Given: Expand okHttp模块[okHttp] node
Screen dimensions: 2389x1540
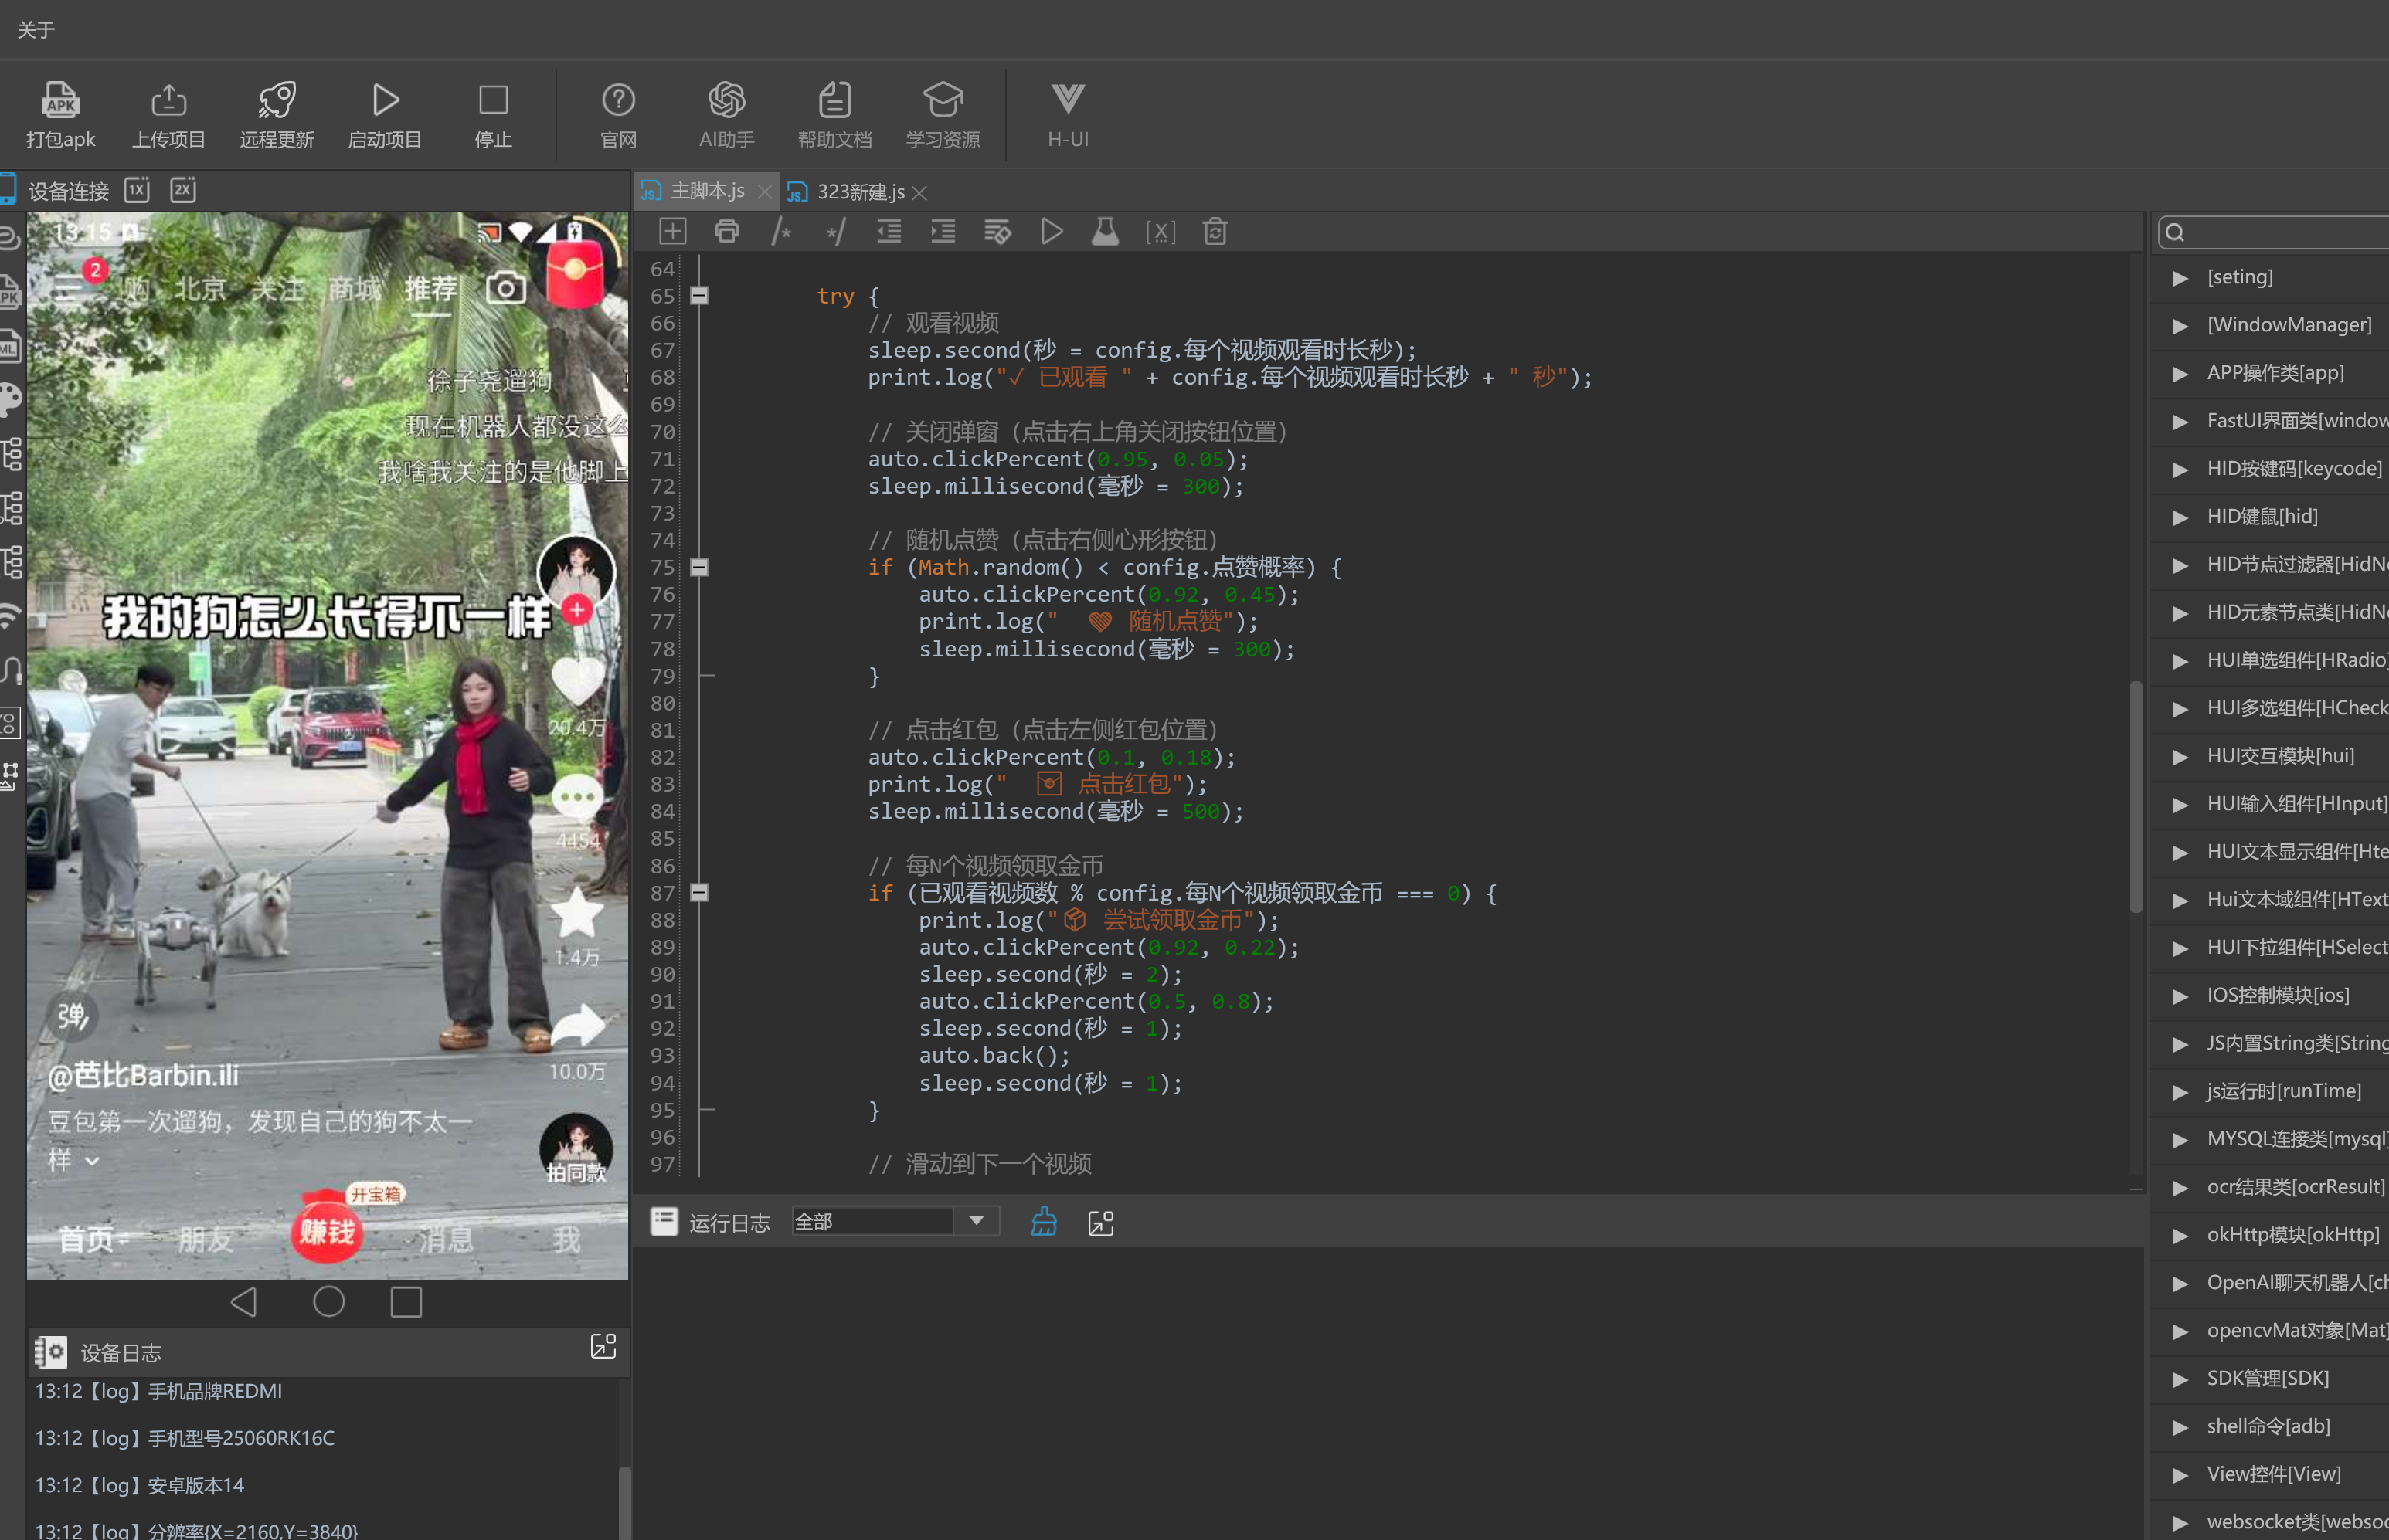Looking at the screenshot, I should pyautogui.click(x=2180, y=1236).
